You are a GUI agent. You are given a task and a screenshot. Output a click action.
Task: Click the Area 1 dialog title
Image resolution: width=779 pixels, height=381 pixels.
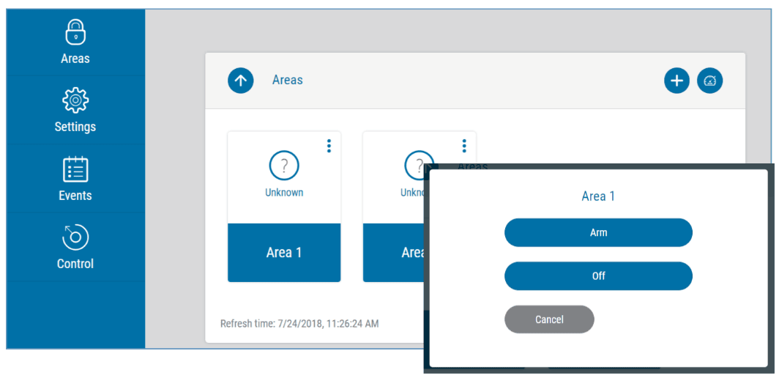(x=598, y=196)
